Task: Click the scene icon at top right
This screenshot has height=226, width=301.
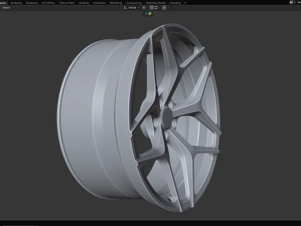Action: point(292,3)
